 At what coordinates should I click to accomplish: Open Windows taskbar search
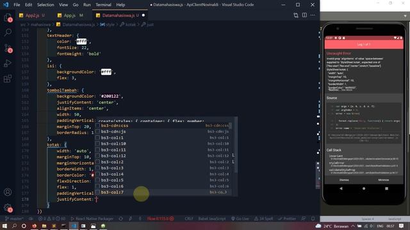pyautogui.click(x=14, y=226)
